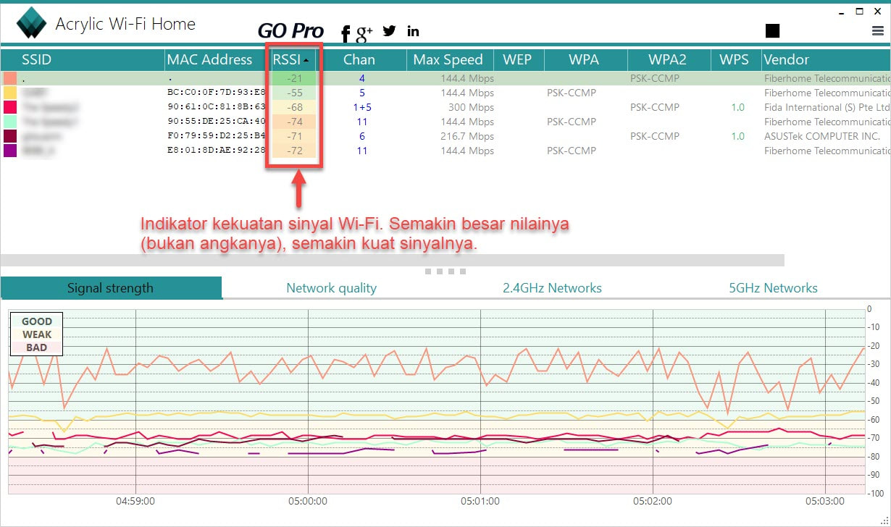Sort by the WPA column header
The image size is (891, 527).
coord(585,59)
